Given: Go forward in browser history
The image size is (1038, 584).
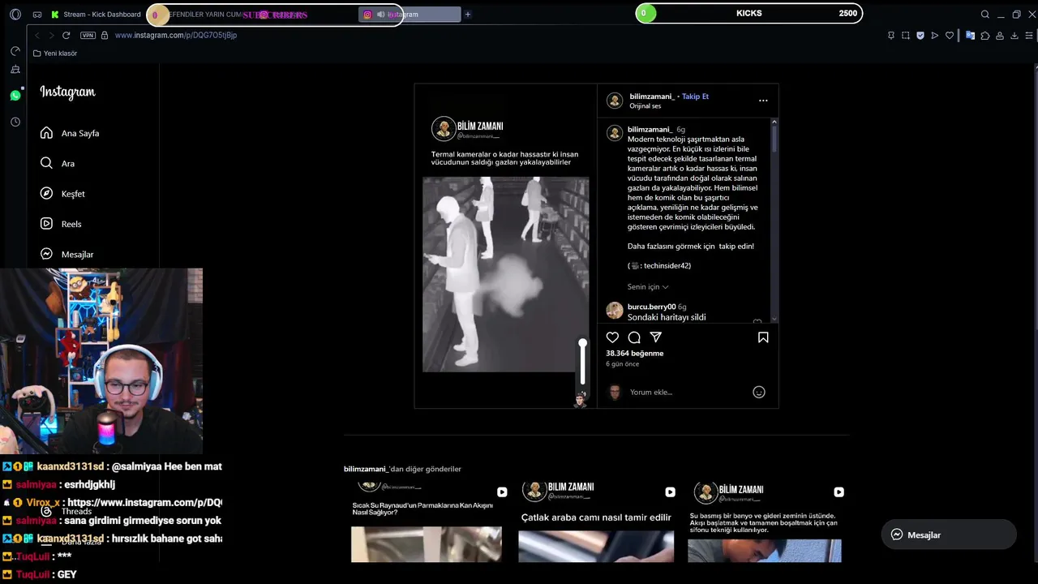Looking at the screenshot, I should (51, 36).
